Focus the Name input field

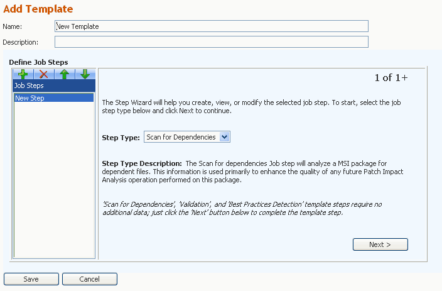212,26
